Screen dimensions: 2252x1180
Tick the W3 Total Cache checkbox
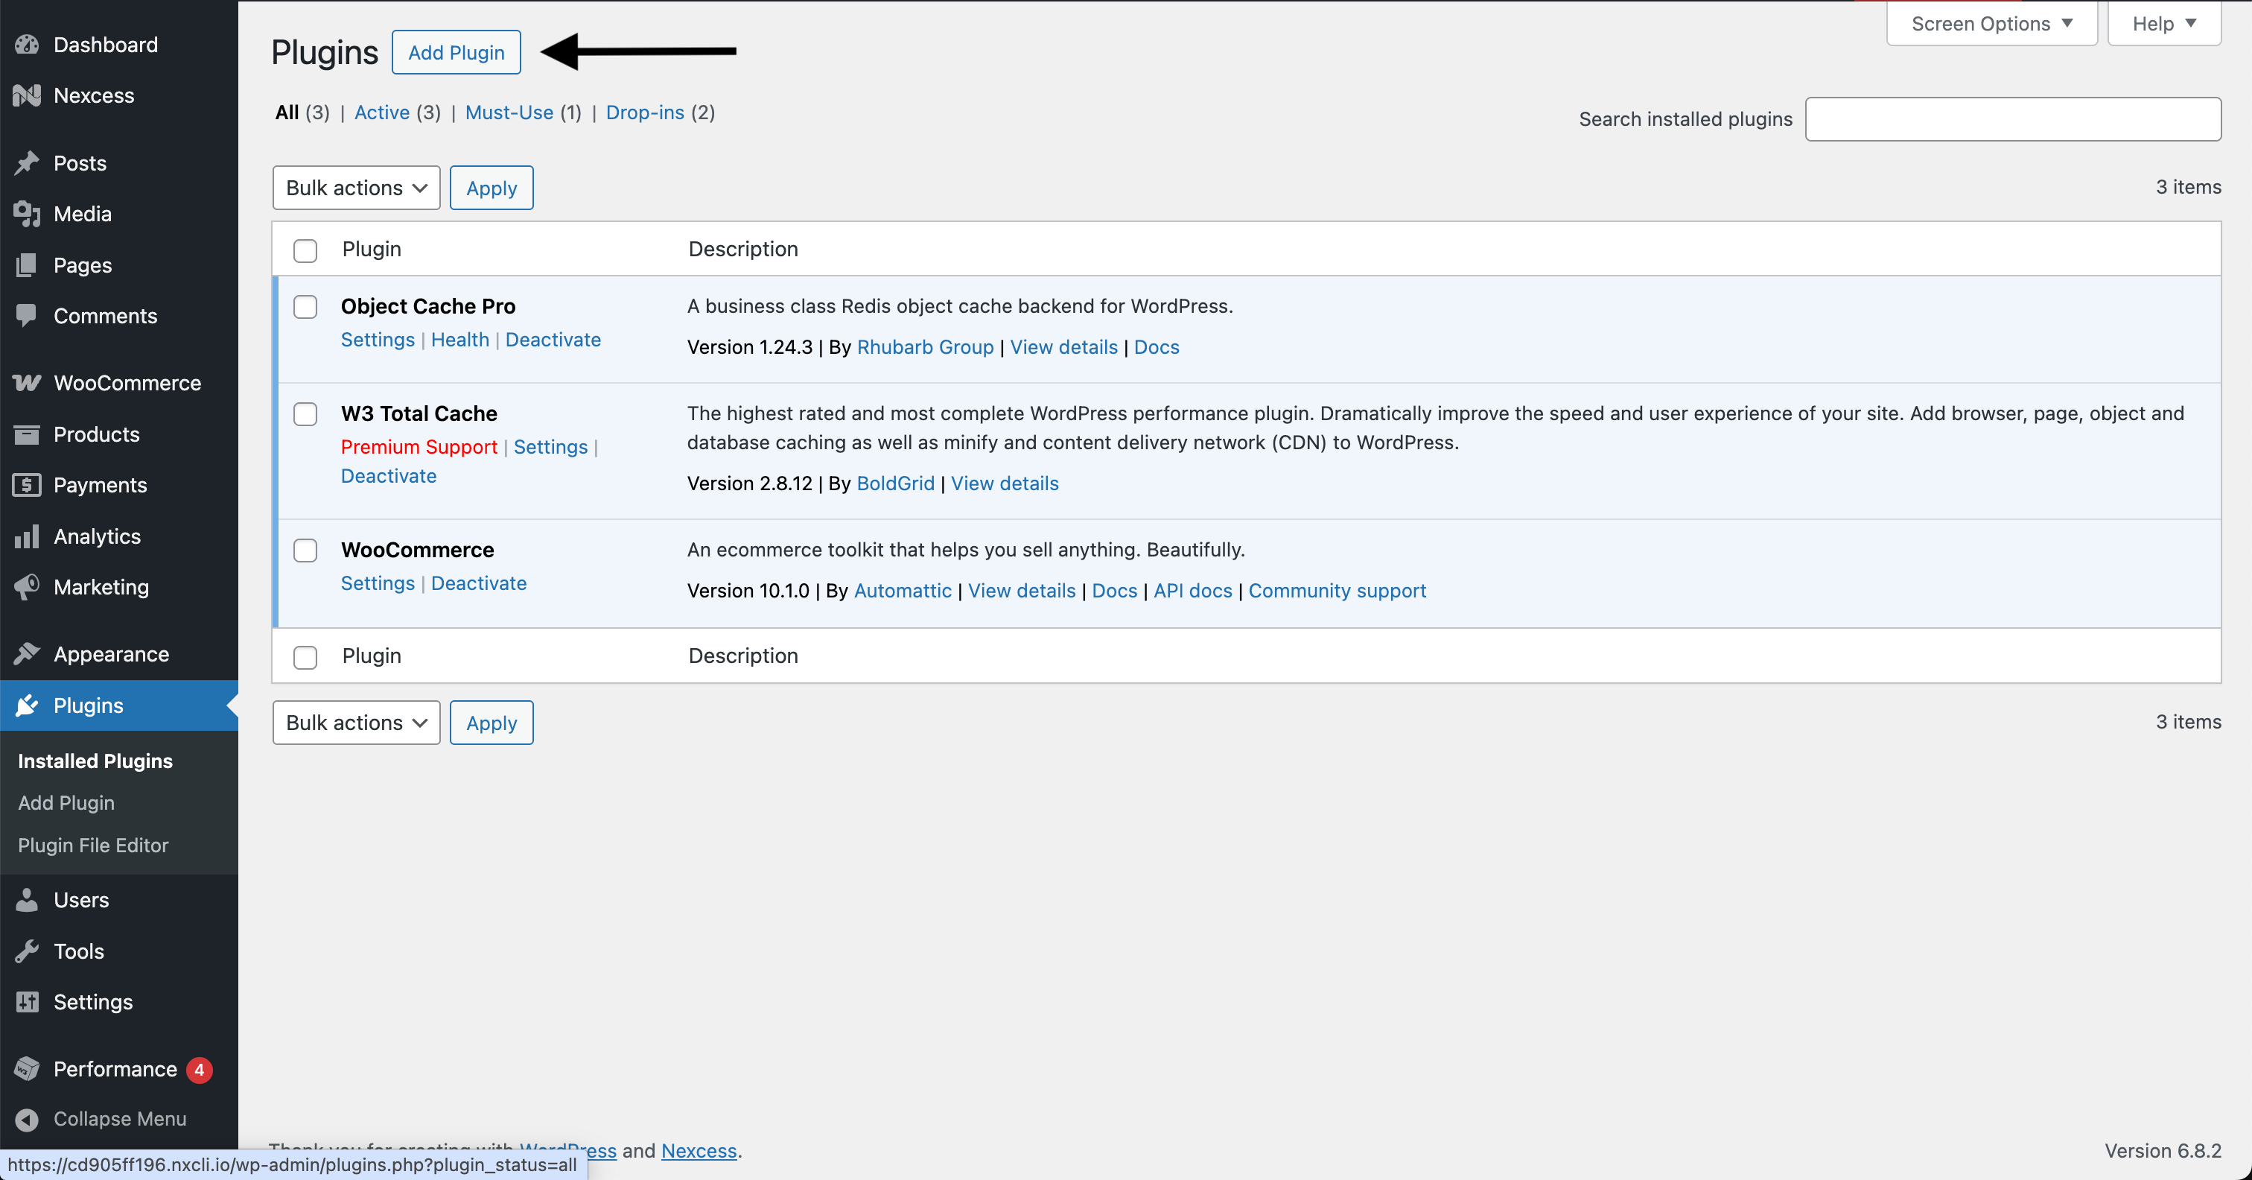pyautogui.click(x=305, y=413)
